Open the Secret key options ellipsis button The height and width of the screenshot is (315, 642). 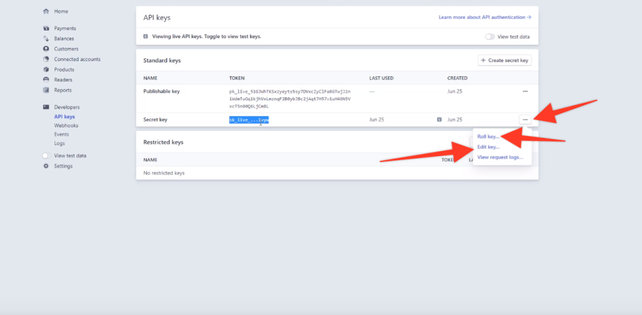click(525, 120)
